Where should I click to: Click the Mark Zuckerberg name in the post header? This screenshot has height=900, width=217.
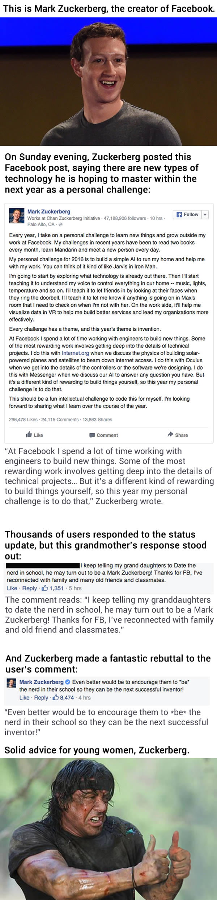tap(49, 211)
